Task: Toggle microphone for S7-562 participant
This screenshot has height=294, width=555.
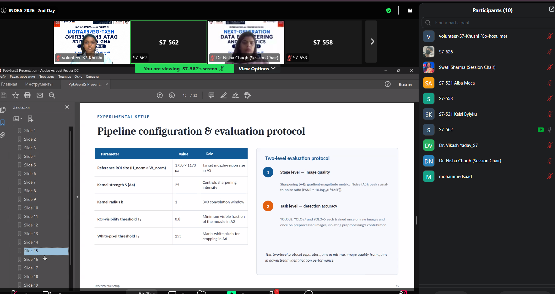Action: 550,130
